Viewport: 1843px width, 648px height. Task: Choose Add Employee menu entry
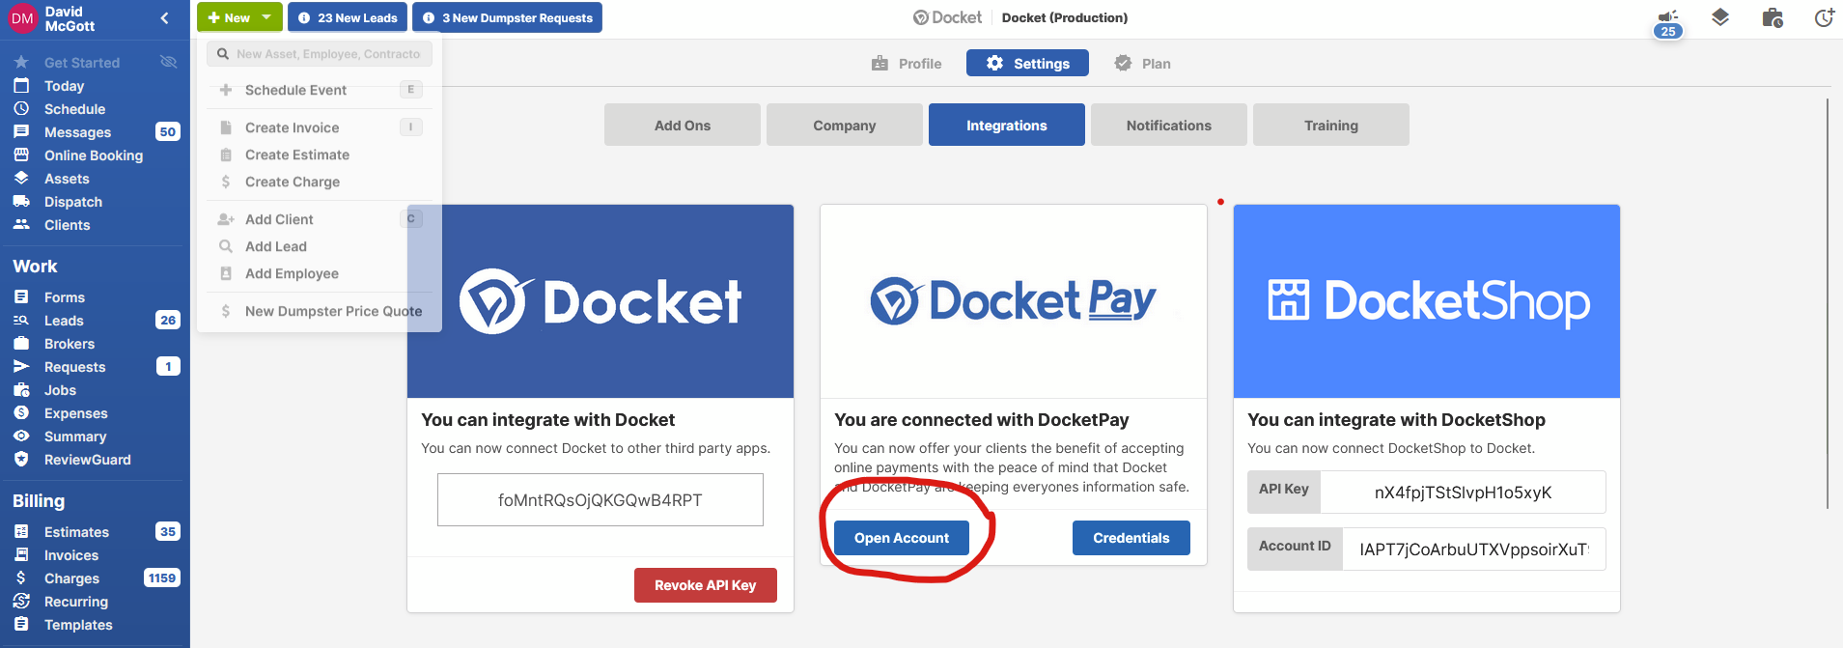pos(320,273)
